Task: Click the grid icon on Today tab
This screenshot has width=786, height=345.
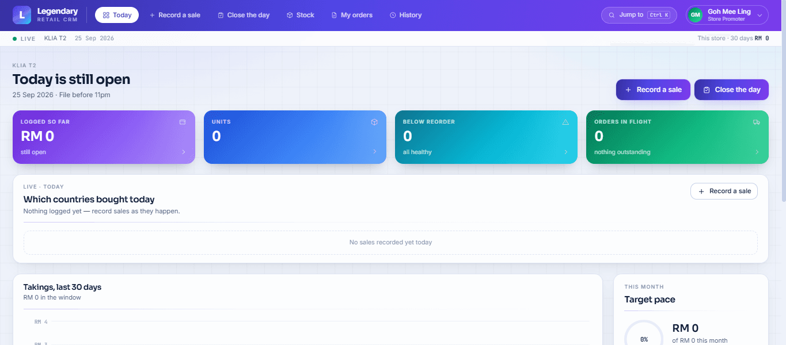Action: click(106, 15)
